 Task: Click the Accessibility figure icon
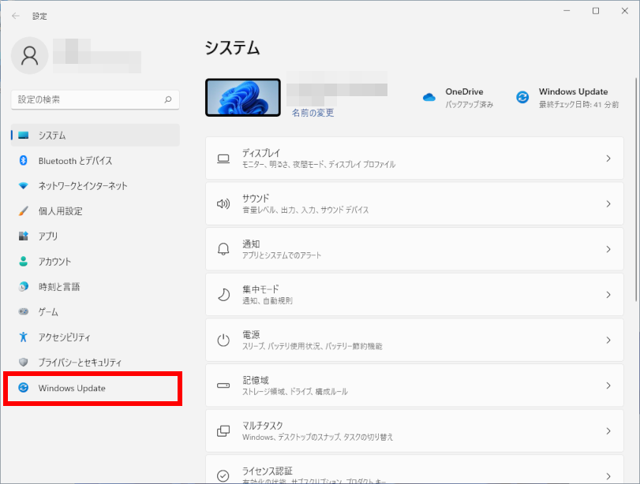click(23, 337)
